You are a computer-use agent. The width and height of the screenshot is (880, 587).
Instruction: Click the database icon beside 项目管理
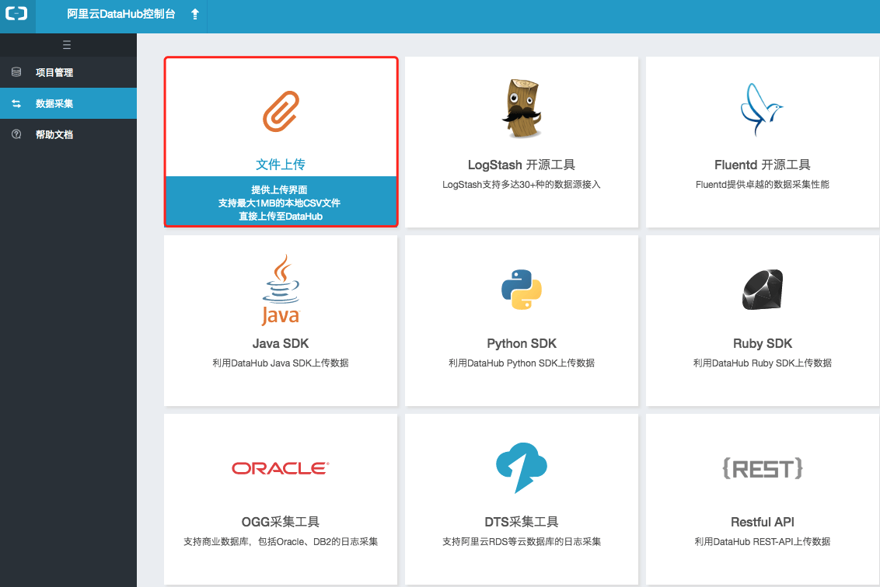[16, 71]
